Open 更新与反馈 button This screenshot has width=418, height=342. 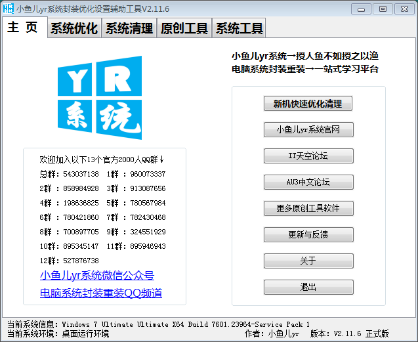pyautogui.click(x=308, y=235)
